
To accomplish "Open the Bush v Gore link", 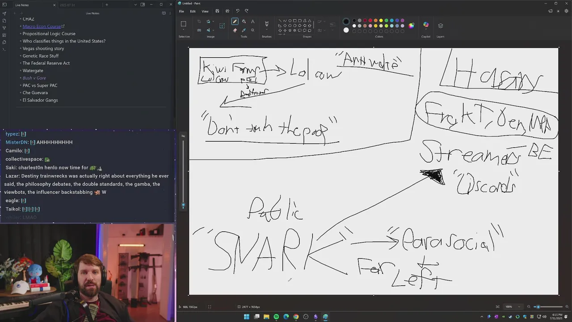I will [x=34, y=78].
